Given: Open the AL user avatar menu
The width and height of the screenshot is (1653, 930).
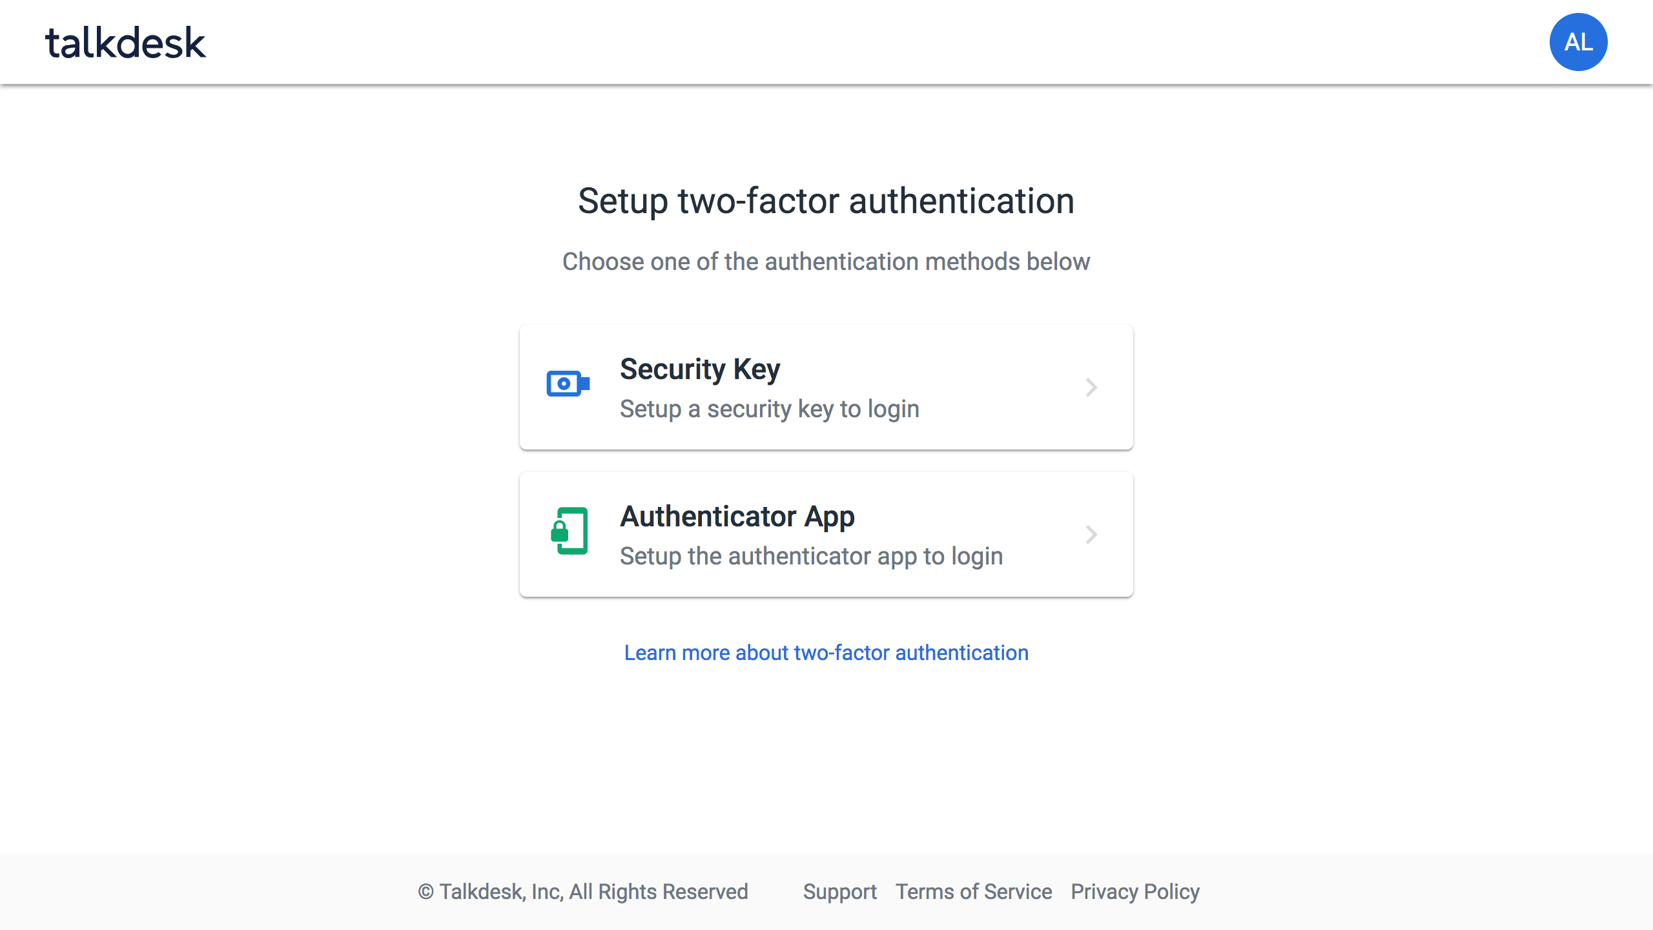Looking at the screenshot, I should [x=1578, y=41].
